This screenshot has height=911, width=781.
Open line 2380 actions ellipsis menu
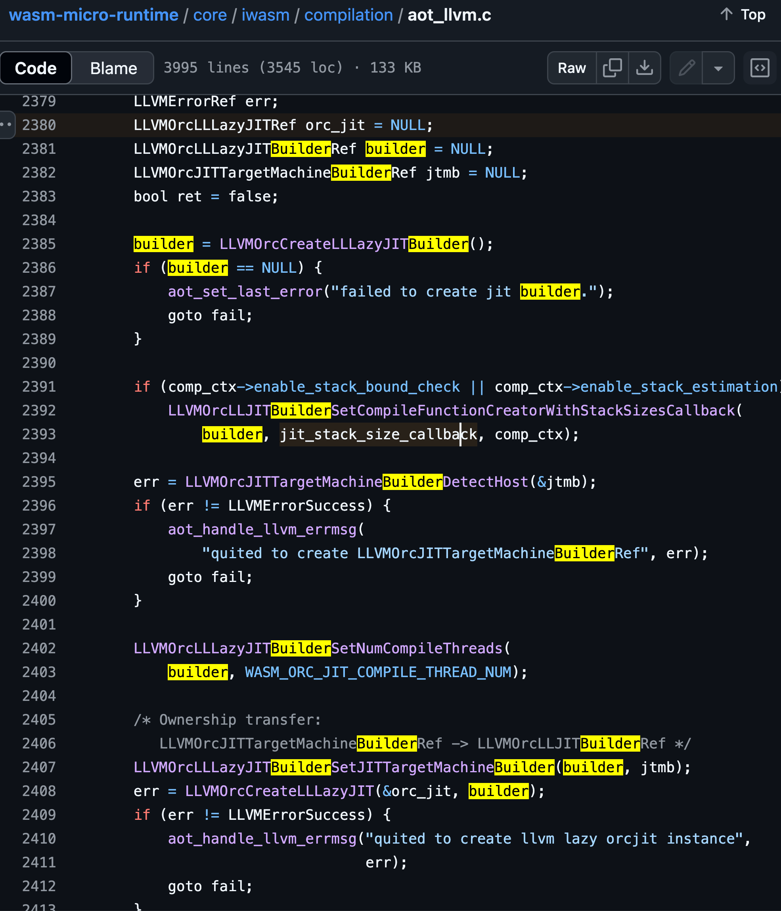coord(7,125)
